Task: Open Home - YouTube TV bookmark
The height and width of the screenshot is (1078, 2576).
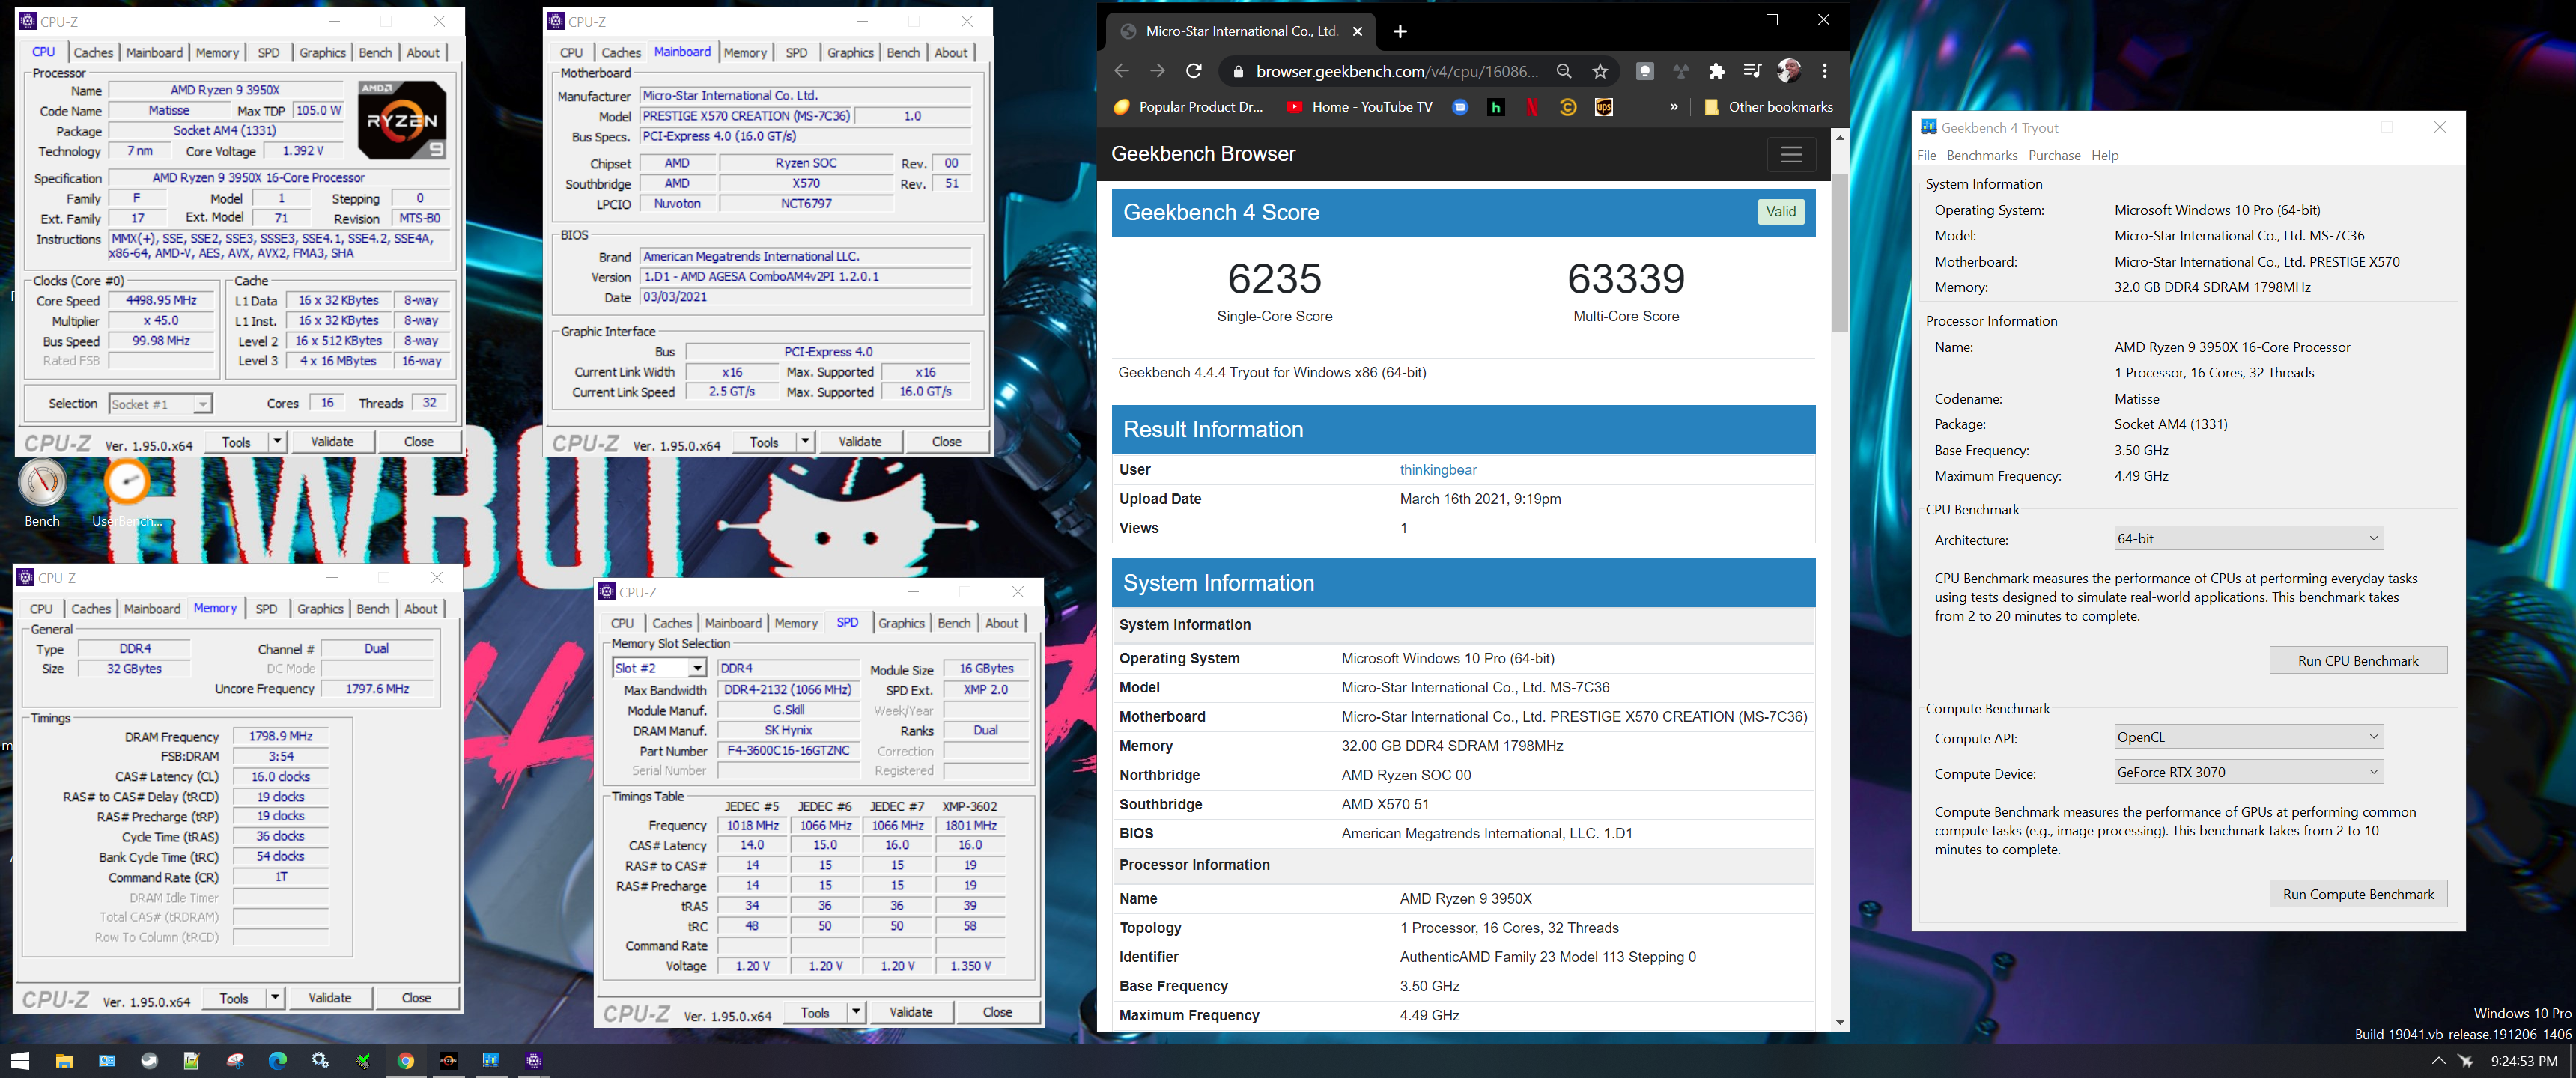Action: pyautogui.click(x=1359, y=107)
